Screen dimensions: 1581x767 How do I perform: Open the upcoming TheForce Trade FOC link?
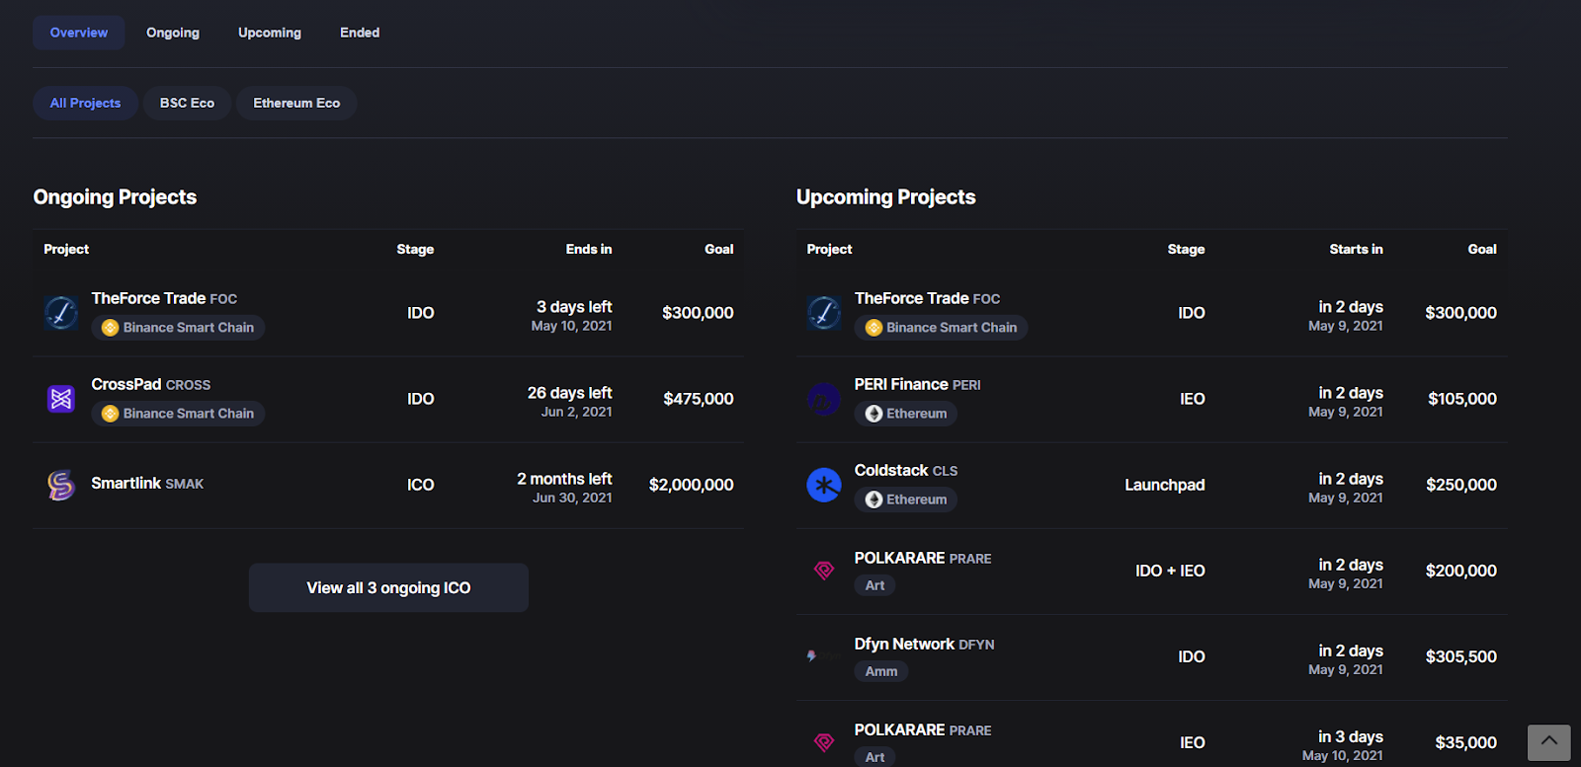click(x=927, y=298)
